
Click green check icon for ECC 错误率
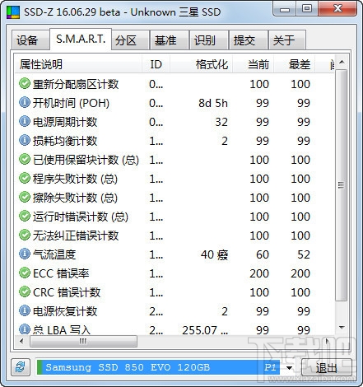(25, 273)
